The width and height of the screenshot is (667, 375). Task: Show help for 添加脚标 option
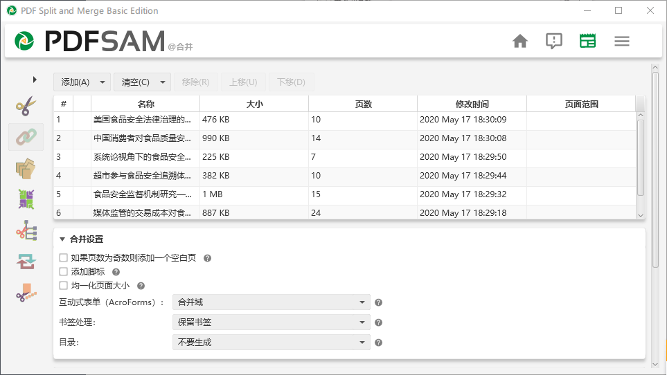click(x=116, y=272)
